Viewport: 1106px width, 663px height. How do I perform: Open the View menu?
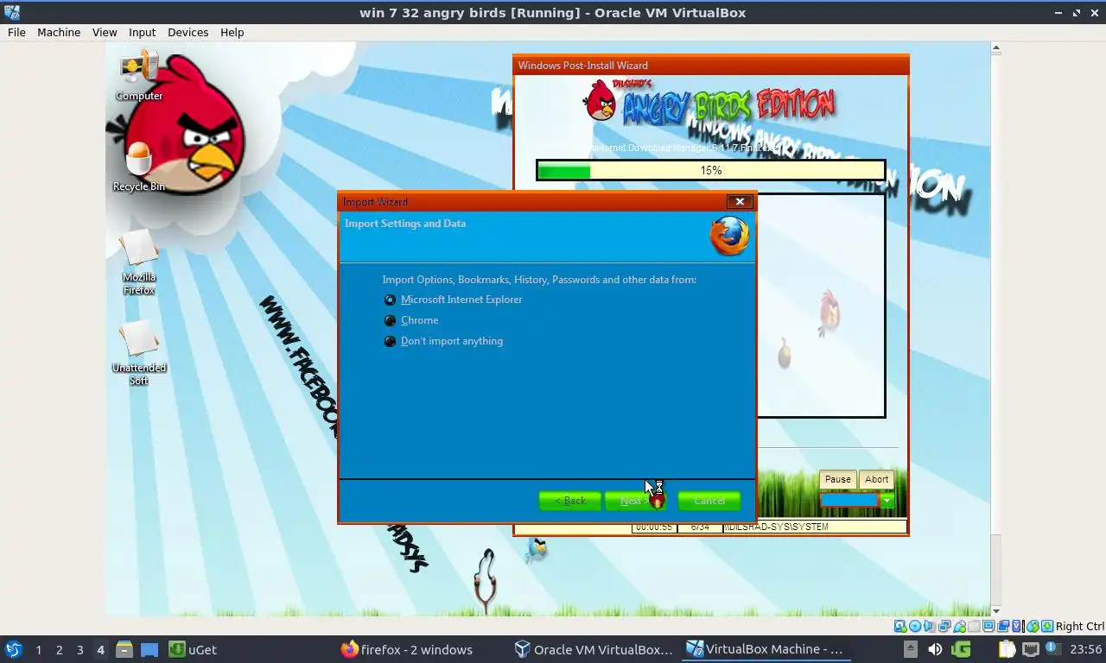click(x=105, y=32)
